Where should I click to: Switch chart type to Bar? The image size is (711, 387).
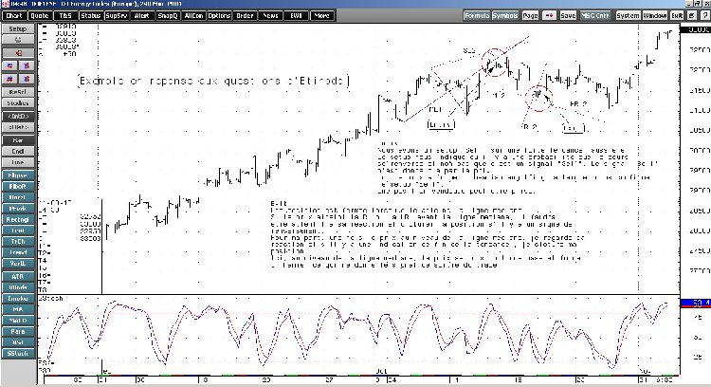click(18, 138)
